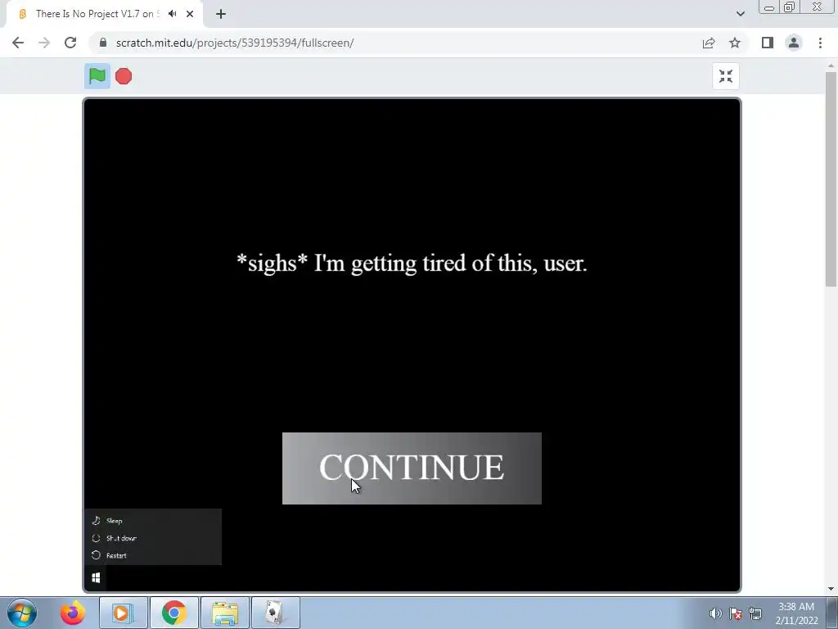Bookmark this page with the star icon
The width and height of the screenshot is (838, 629).
tap(735, 43)
